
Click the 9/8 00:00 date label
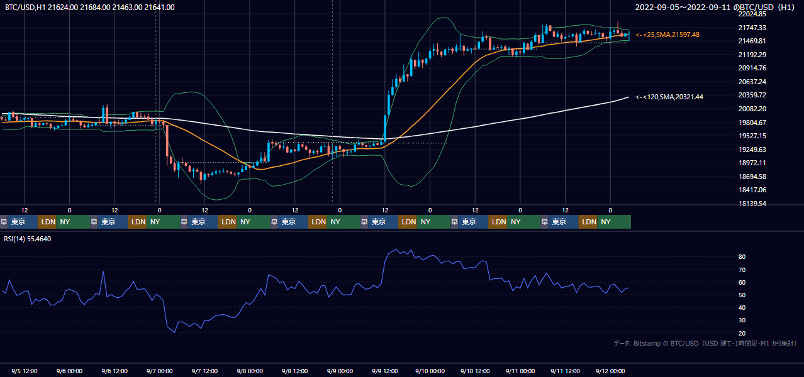click(250, 371)
